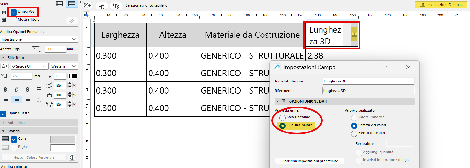Toggle bold text style G
The width and height of the screenshot is (470, 168).
5,90
